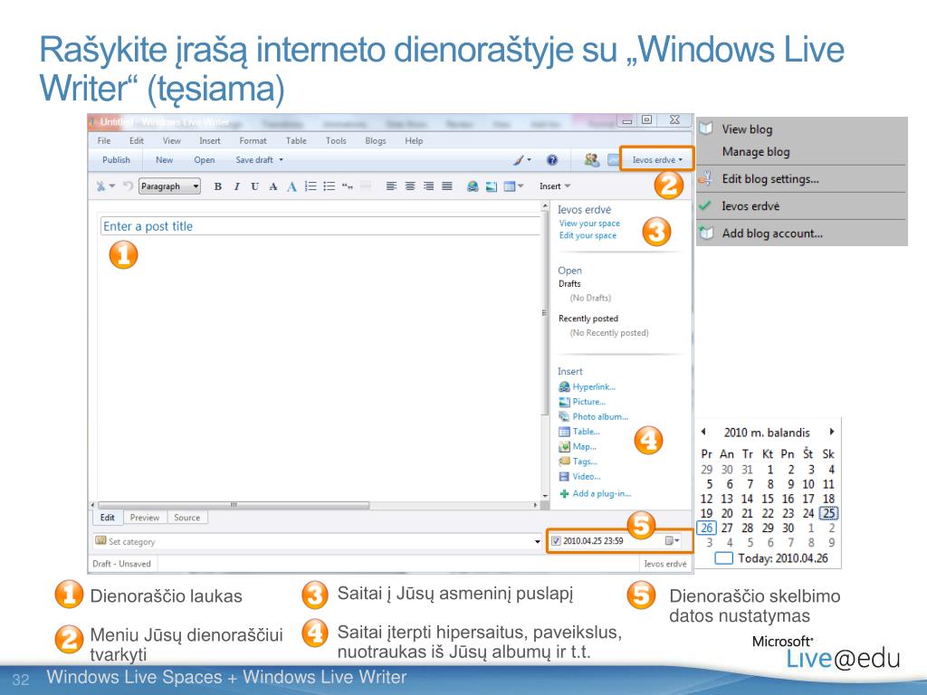Click the Set category tag icon
The image size is (927, 695).
point(100,541)
